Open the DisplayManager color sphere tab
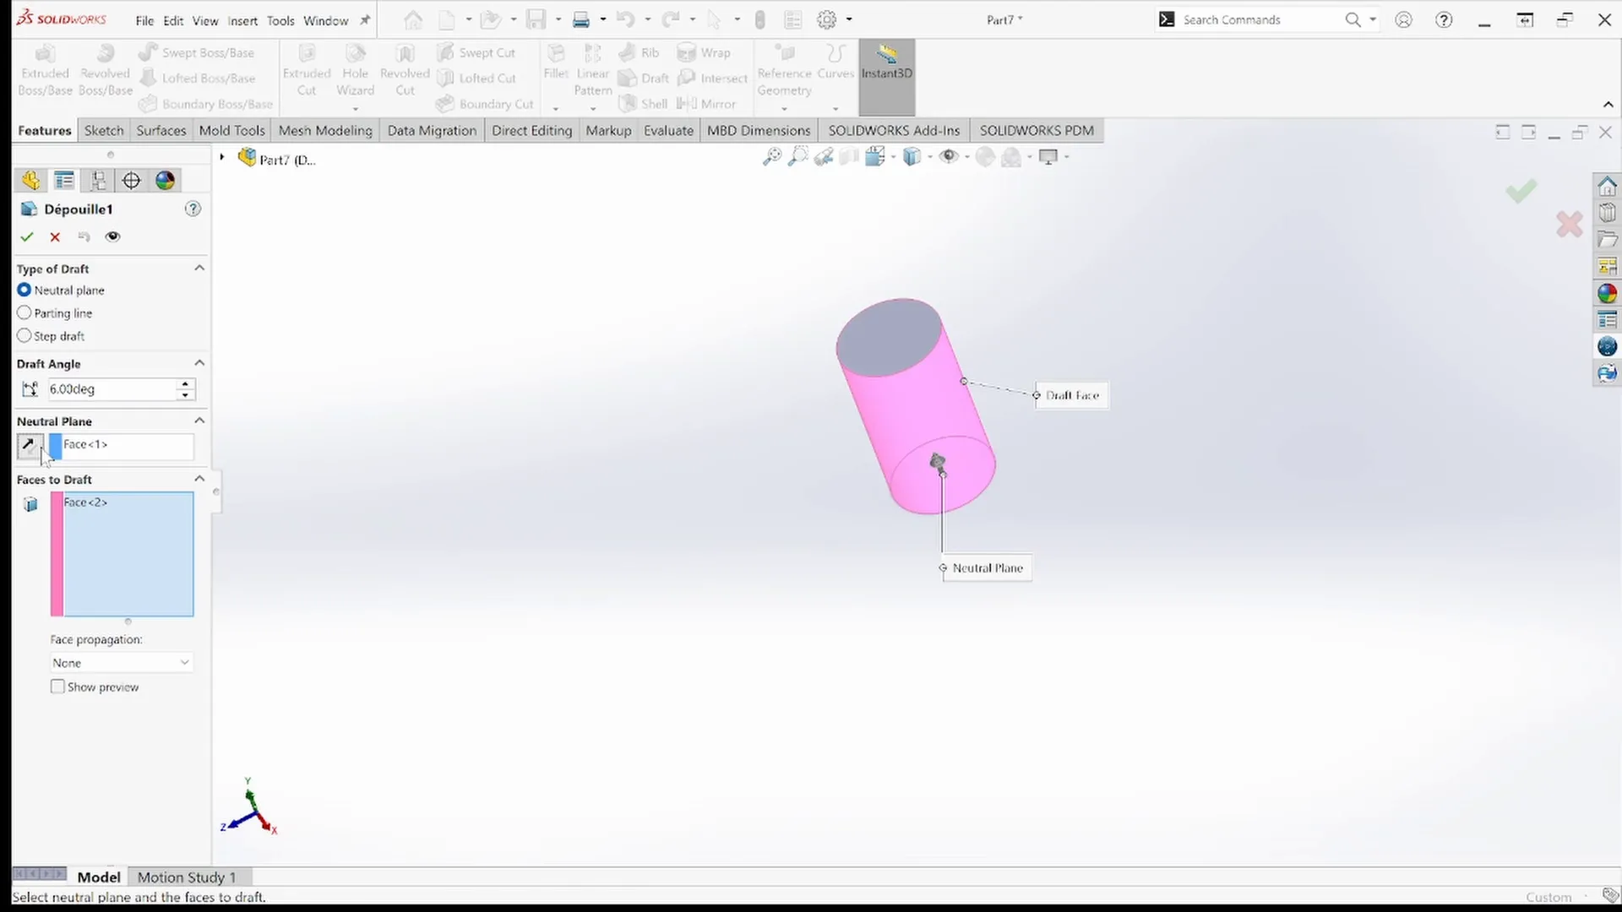 pos(166,180)
